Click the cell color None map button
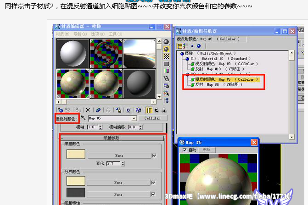The image size is (308, 205). [x=119, y=155]
